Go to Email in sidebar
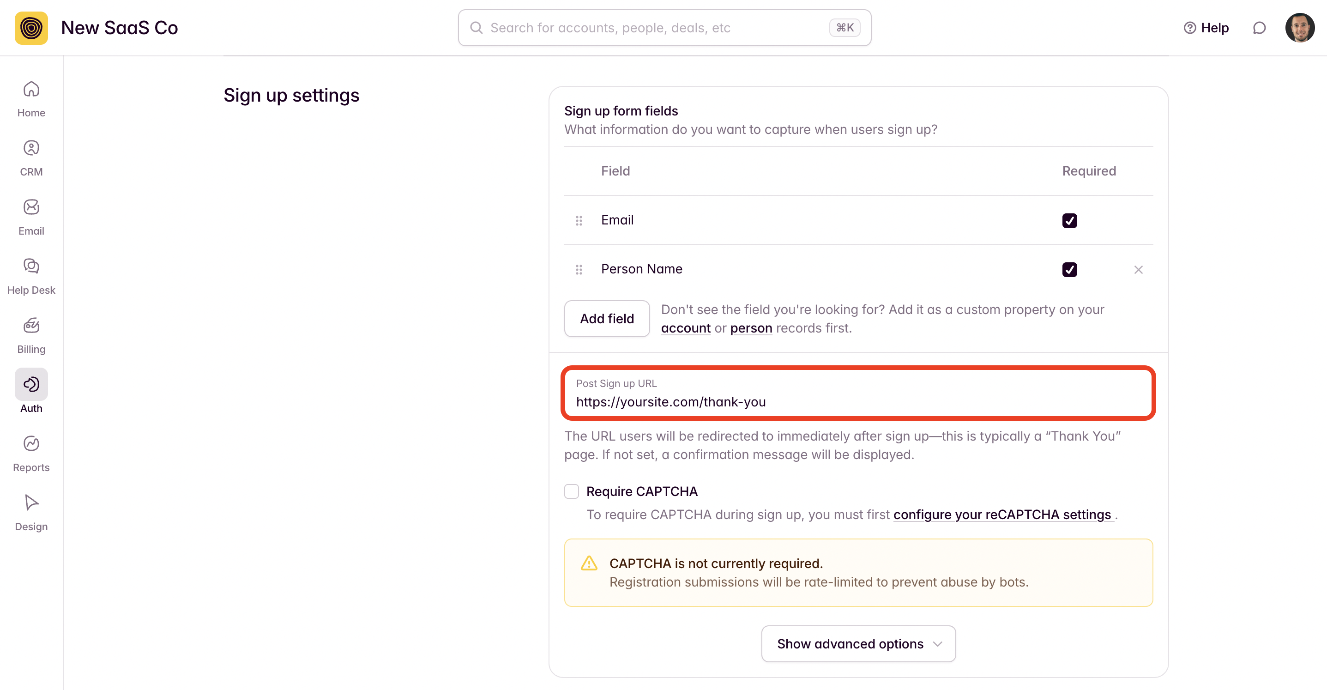1327x690 pixels. click(x=31, y=217)
